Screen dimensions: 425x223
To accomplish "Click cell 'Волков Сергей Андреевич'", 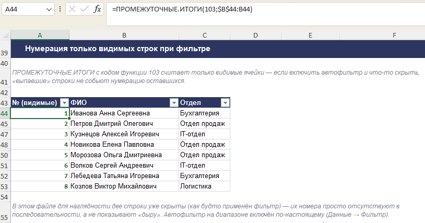I will [124, 166].
